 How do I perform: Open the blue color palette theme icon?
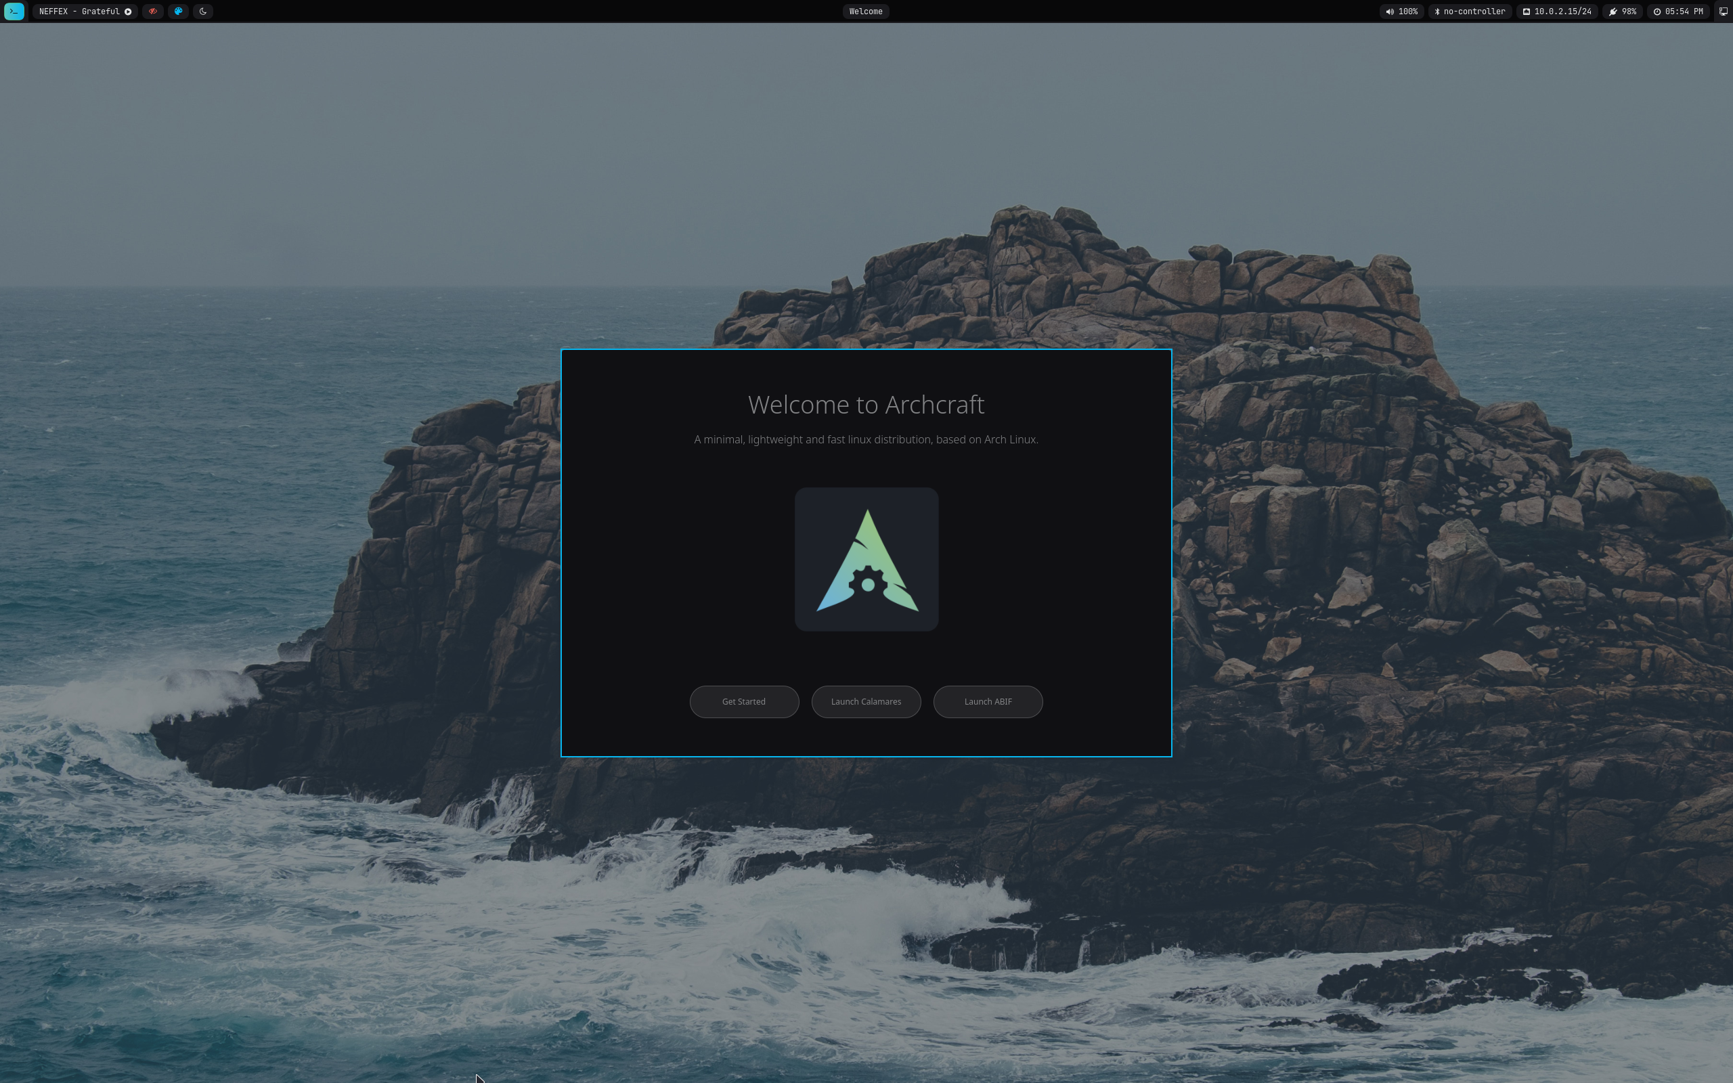tap(178, 12)
